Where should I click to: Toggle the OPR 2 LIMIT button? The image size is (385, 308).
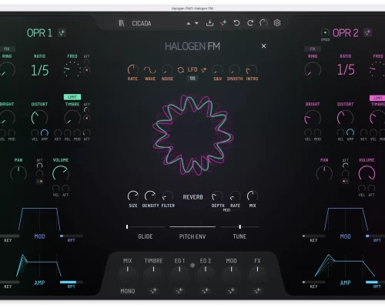coord(377,98)
